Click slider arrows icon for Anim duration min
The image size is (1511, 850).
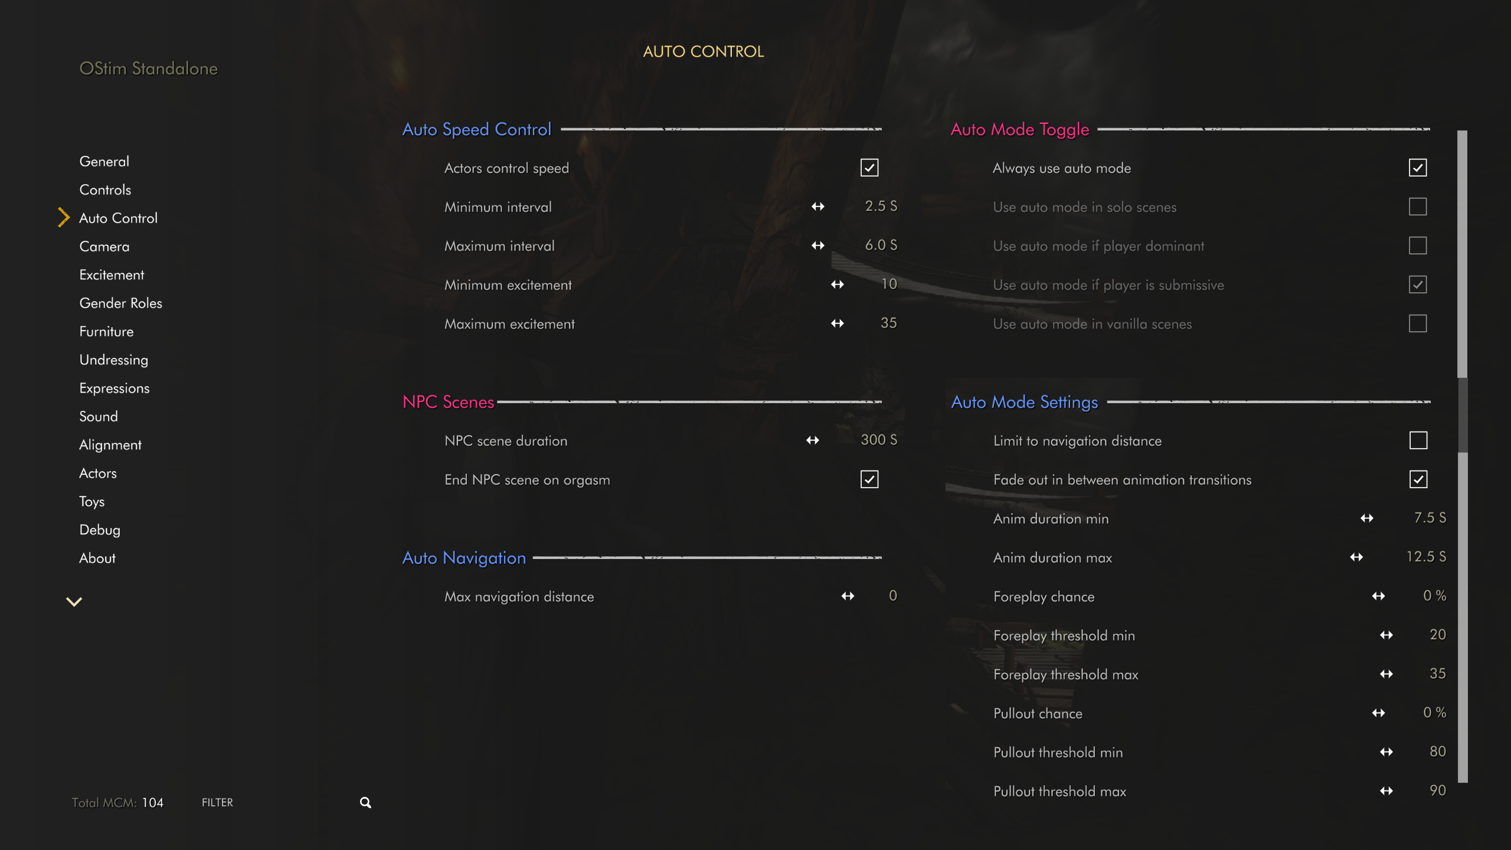[x=1367, y=518]
